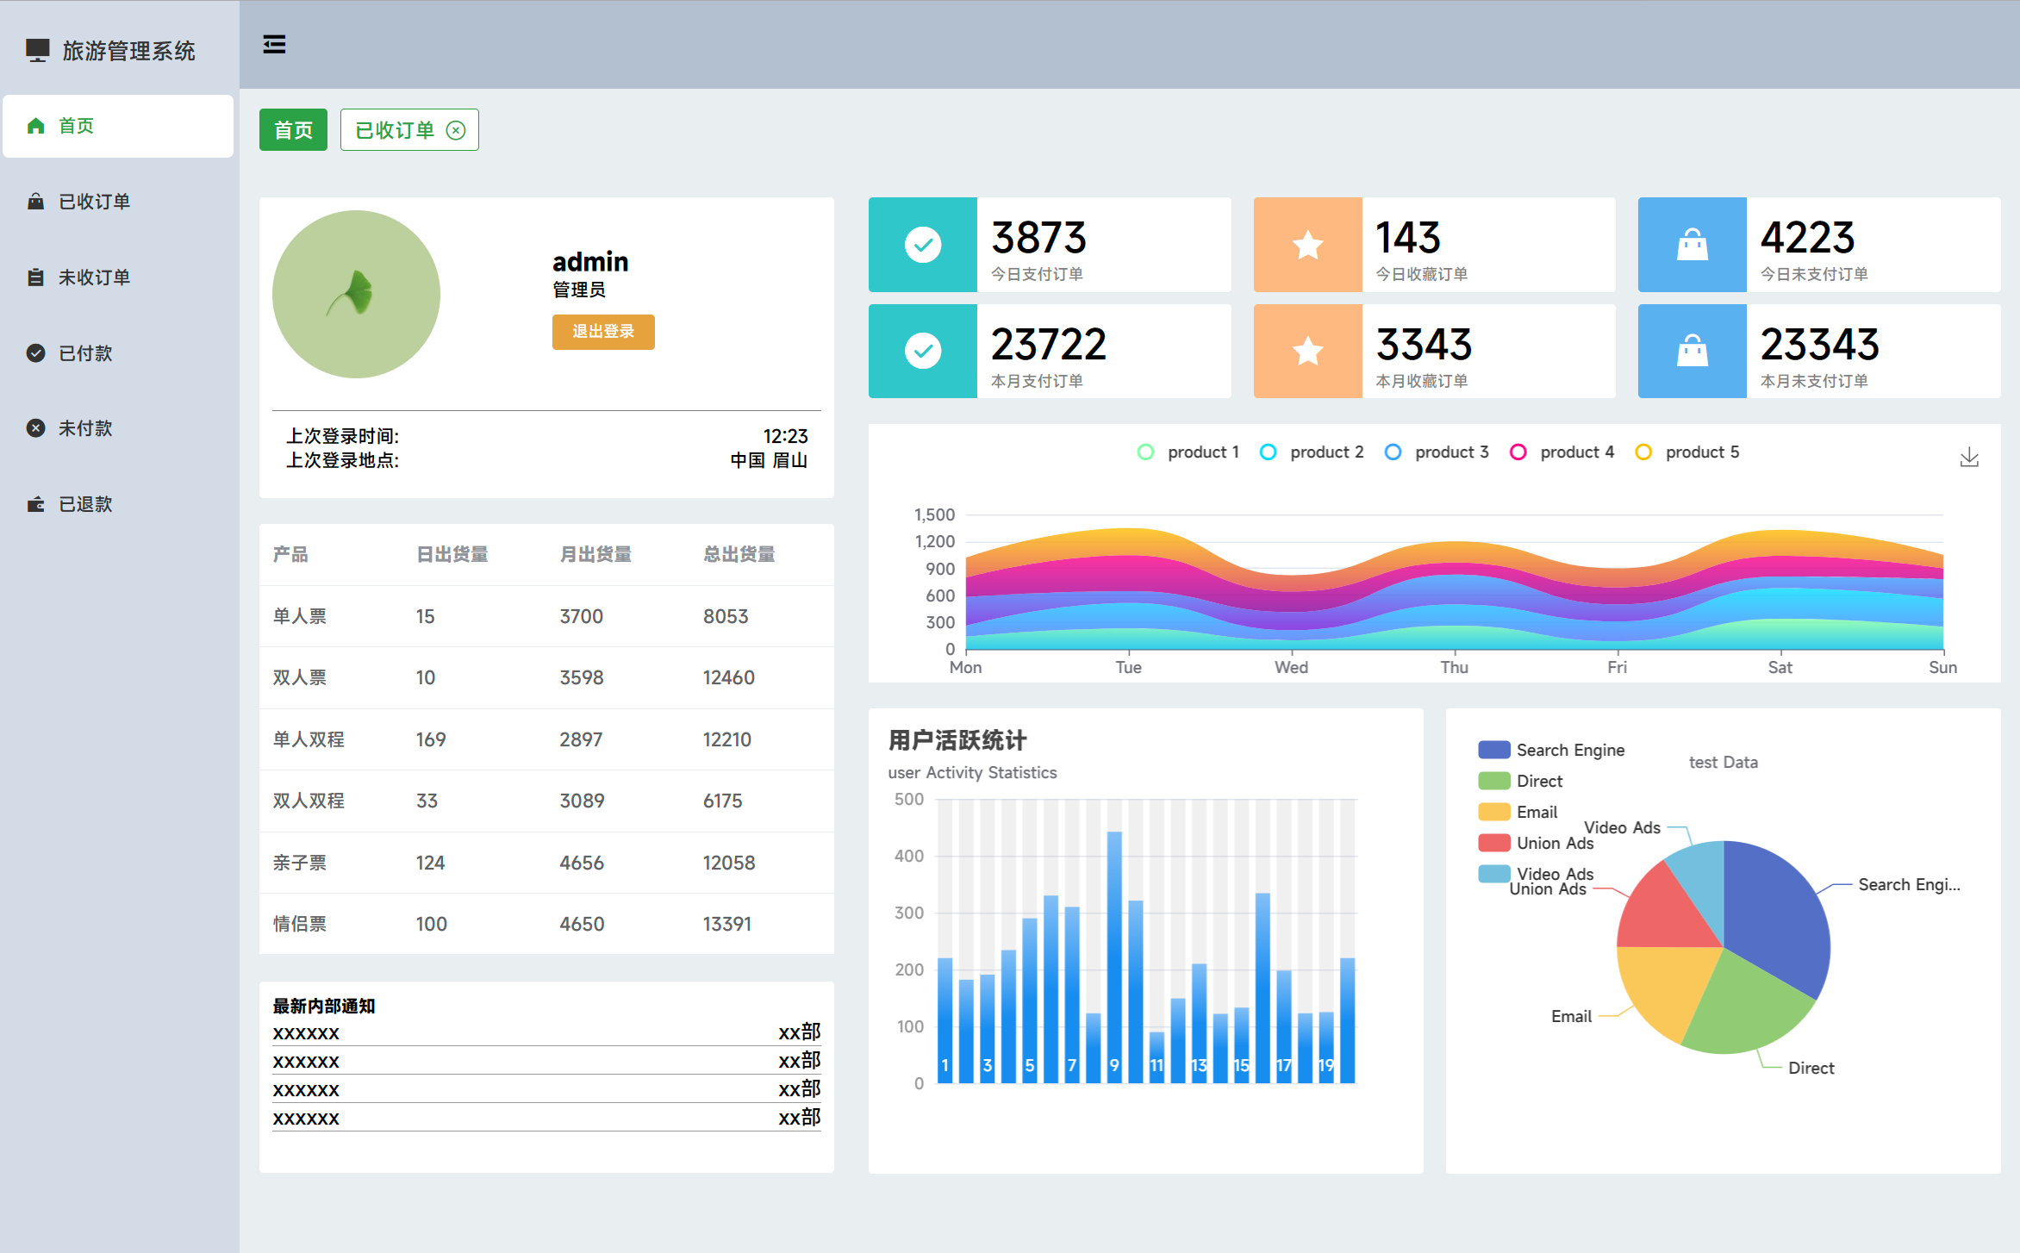Click the cross icon beside 未付款
The width and height of the screenshot is (2020, 1253).
click(35, 428)
